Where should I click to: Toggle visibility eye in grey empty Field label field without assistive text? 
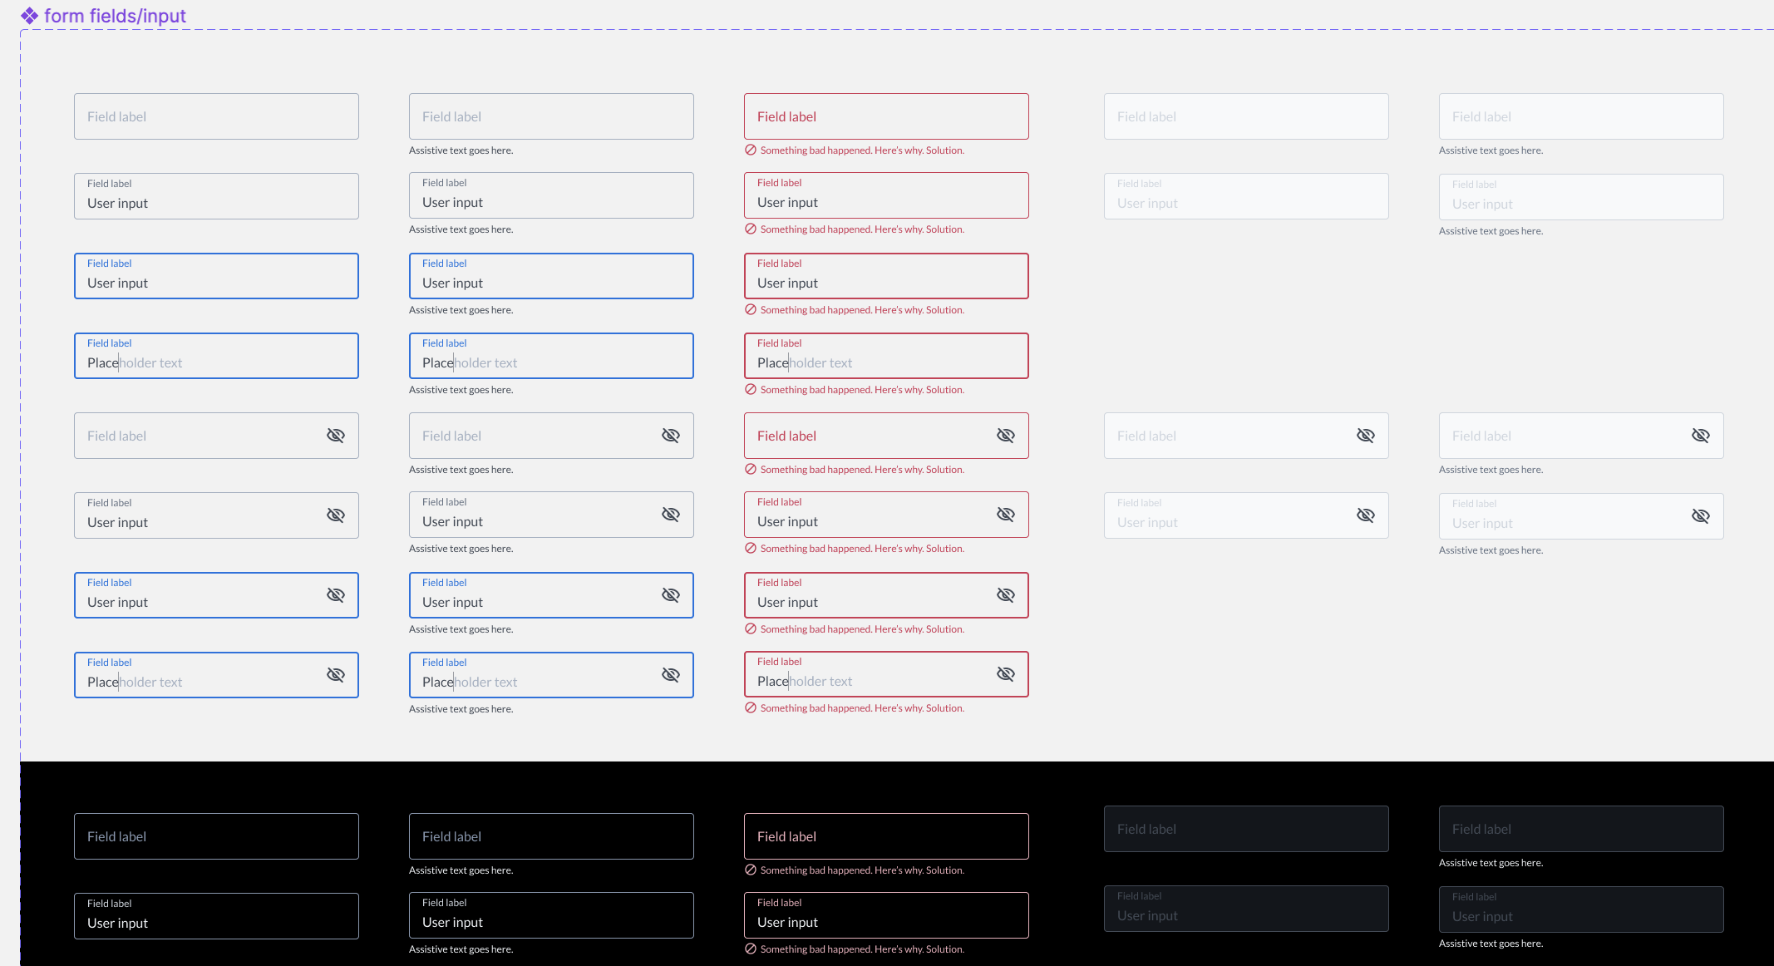pyautogui.click(x=335, y=436)
